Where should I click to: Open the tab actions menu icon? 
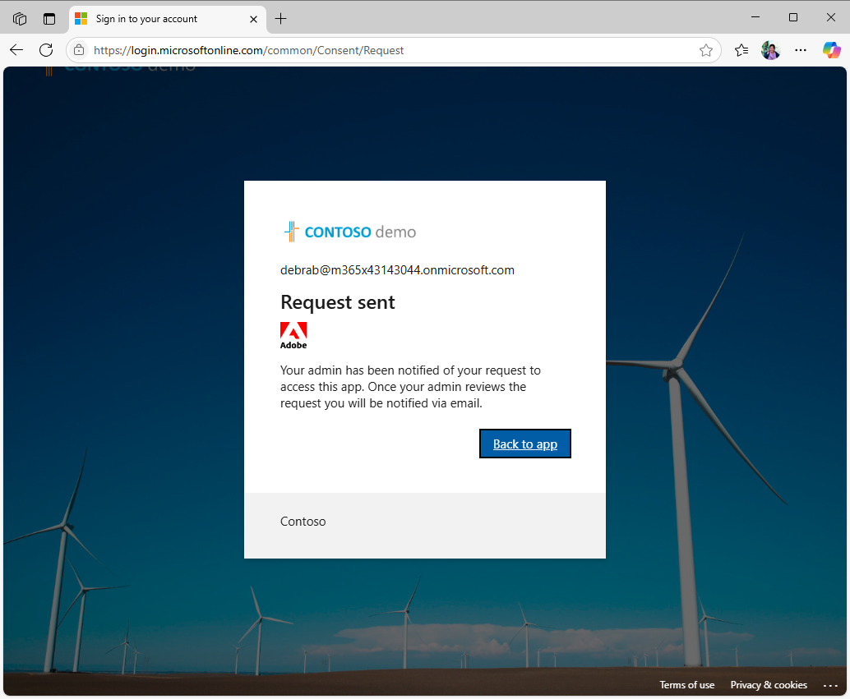click(49, 19)
